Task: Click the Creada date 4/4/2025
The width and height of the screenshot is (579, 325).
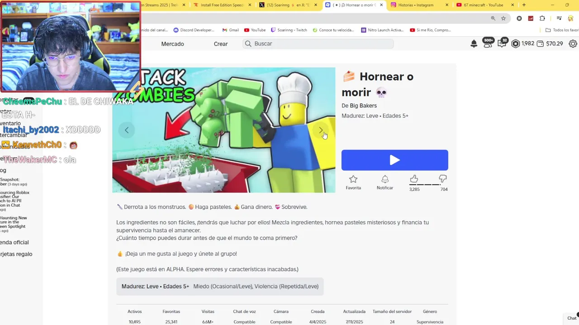Action: pyautogui.click(x=318, y=322)
